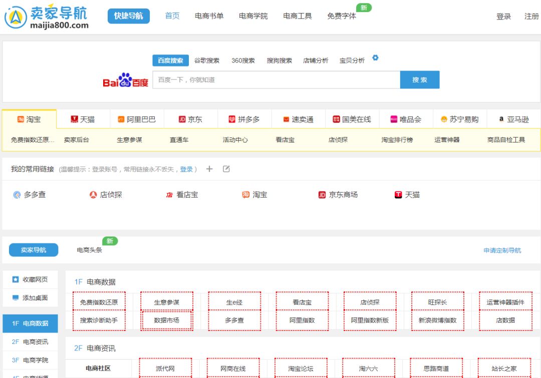This screenshot has width=541, height=378.
Task: Select 搜狗搜索 search engine tab
Action: [x=279, y=60]
